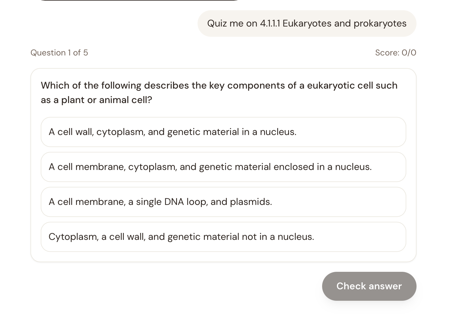Click the "Quiz me on 4.1.1.1" message bubble

[307, 24]
